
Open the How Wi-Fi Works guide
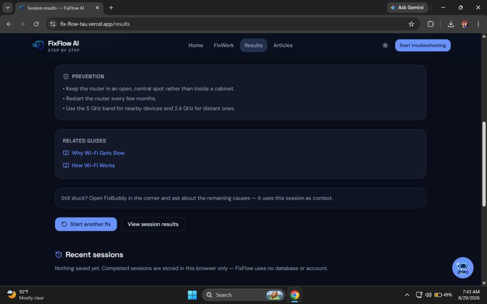tap(93, 165)
